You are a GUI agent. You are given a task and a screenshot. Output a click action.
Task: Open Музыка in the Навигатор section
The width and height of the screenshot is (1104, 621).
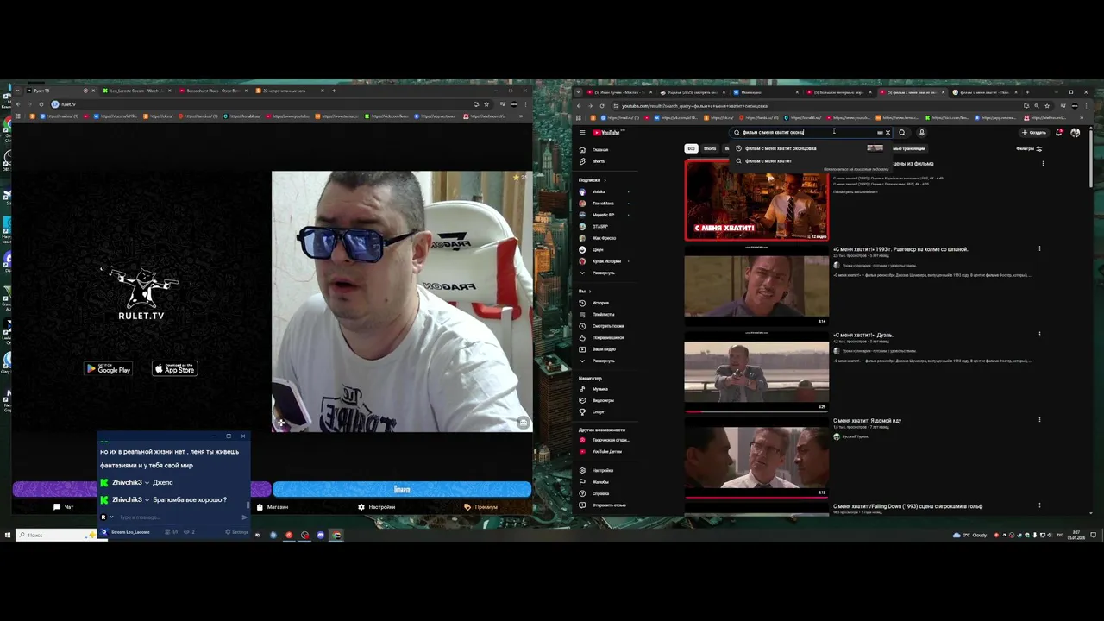[600, 389]
